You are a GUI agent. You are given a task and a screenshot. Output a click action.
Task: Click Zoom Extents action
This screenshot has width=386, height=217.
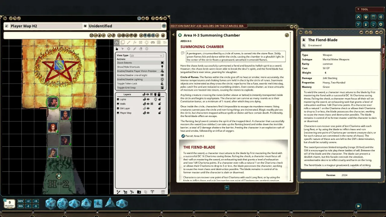140,63
